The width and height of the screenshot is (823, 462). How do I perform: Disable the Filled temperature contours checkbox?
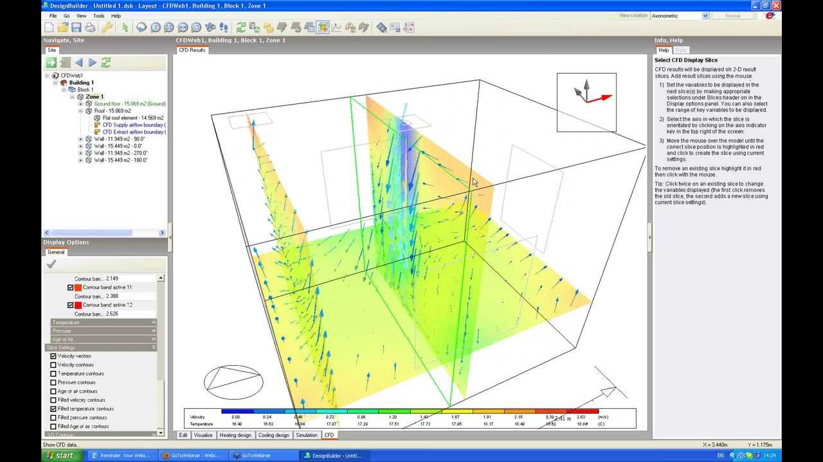tap(53, 409)
